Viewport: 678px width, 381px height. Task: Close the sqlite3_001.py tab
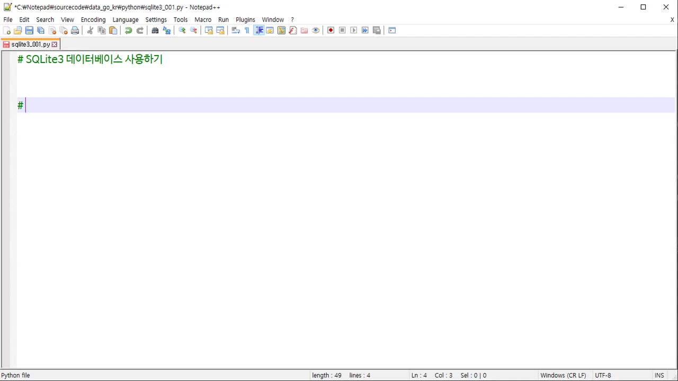click(x=55, y=44)
